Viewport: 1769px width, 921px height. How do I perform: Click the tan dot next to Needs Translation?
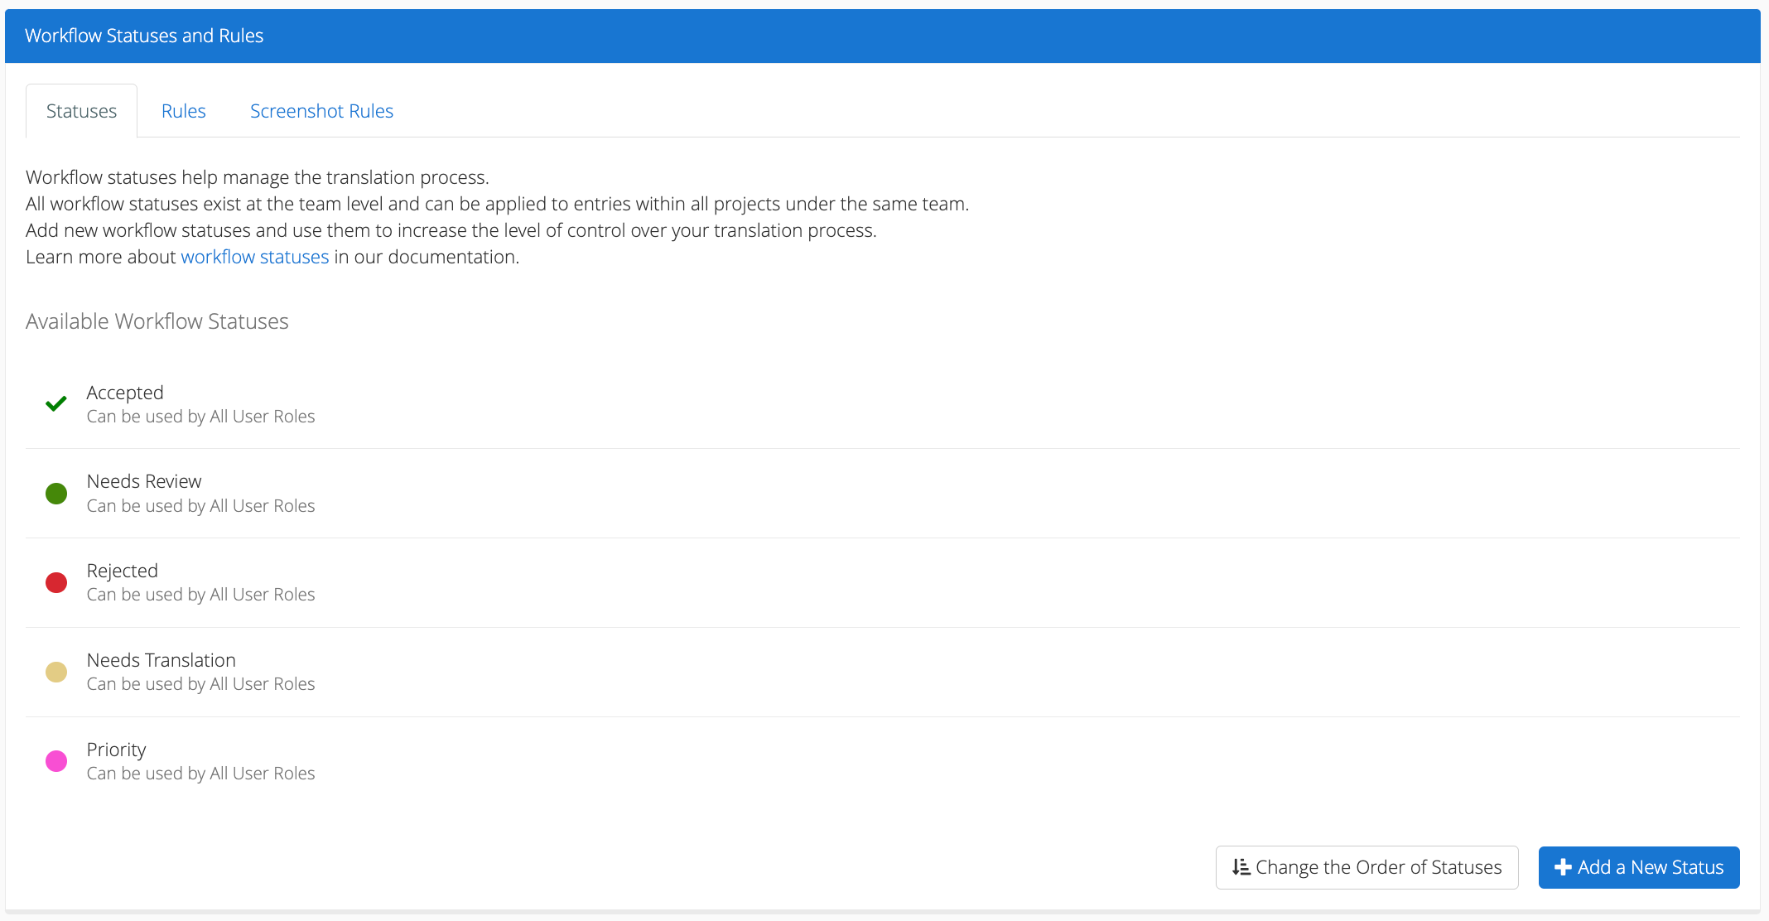[x=56, y=672]
